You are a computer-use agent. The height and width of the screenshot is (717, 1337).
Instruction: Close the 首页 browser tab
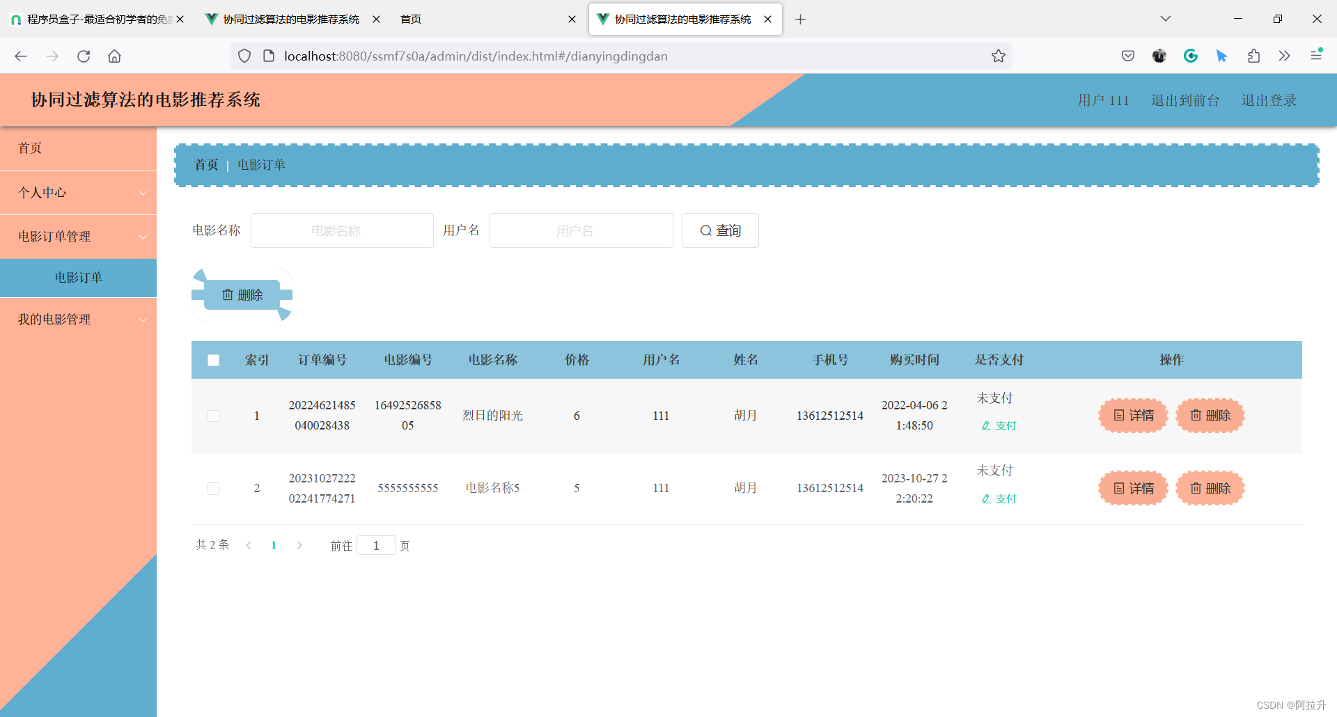click(x=572, y=19)
